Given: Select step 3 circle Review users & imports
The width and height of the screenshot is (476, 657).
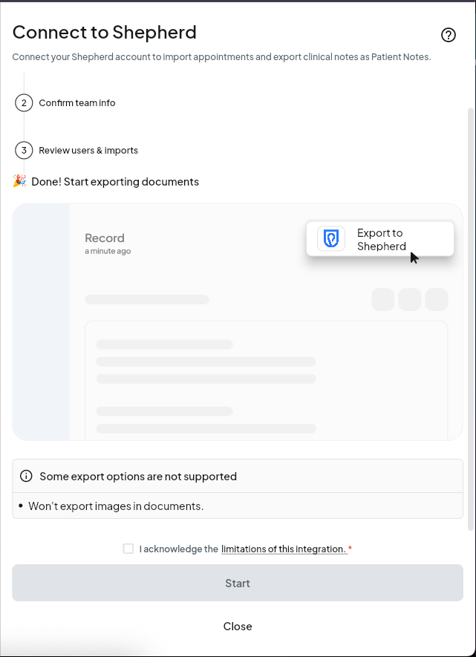Looking at the screenshot, I should 24,150.
